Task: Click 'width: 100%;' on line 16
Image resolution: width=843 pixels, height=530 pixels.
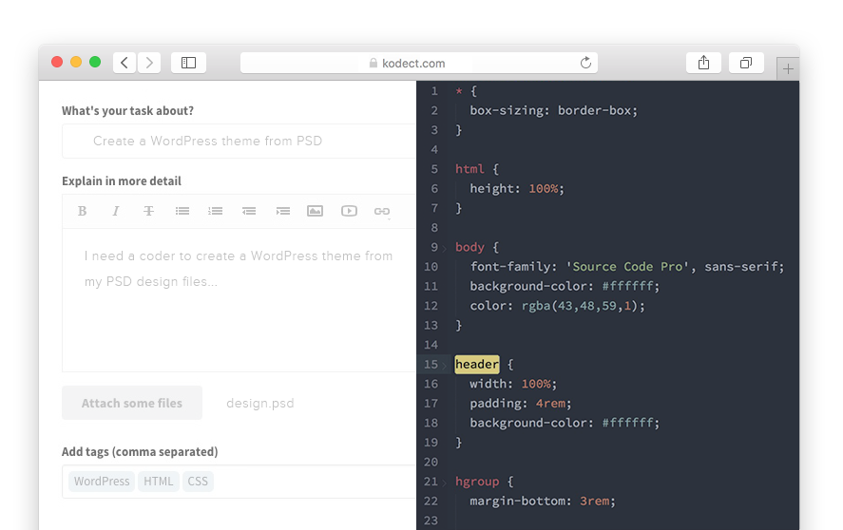Action: 513,384
